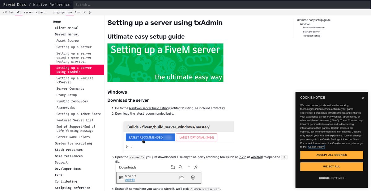Open Proxy Setup page
Viewport: 371px width, 191px height.
tap(66, 95)
